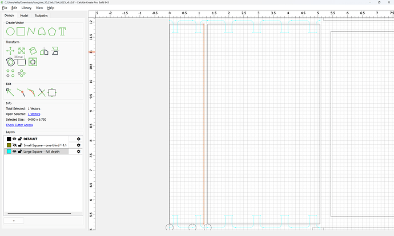Click the cyan Large Square layer swatch
394x236 pixels.
[9, 152]
